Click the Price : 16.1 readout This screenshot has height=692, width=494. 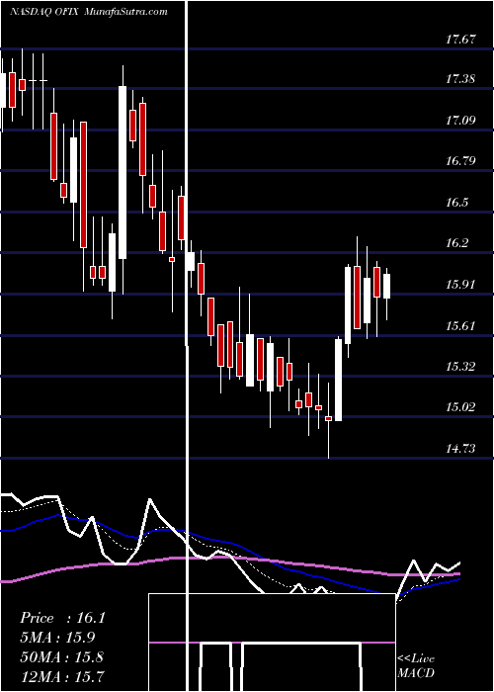(x=62, y=618)
